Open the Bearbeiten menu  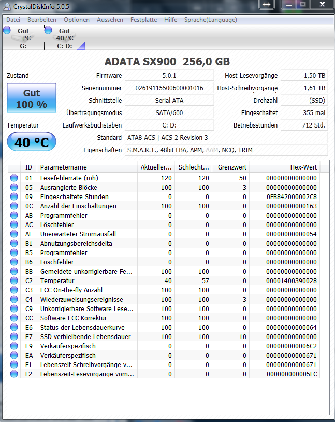pyautogui.click(x=42, y=20)
